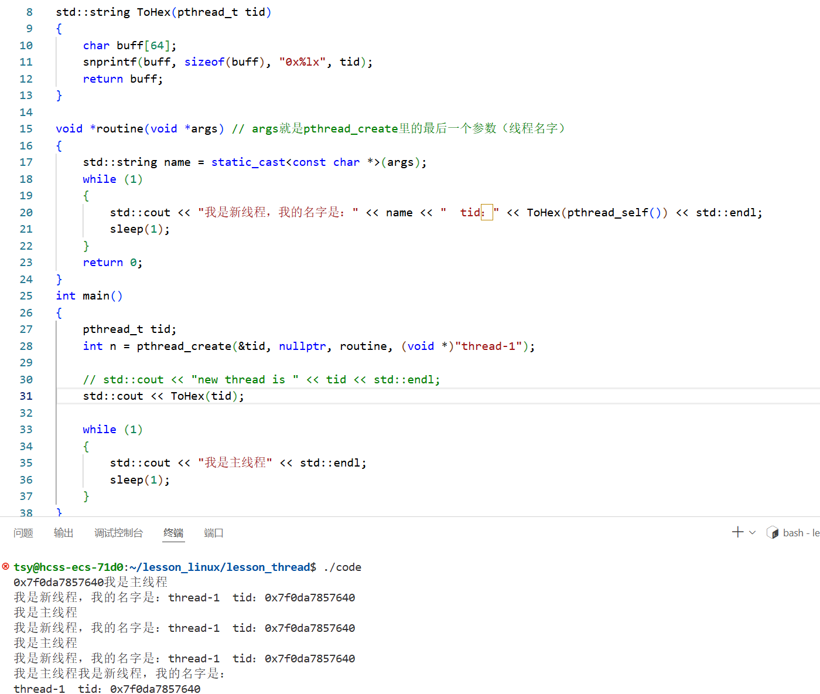Click line number 31 in the gutter
This screenshot has height=694, width=820.
tap(26, 396)
